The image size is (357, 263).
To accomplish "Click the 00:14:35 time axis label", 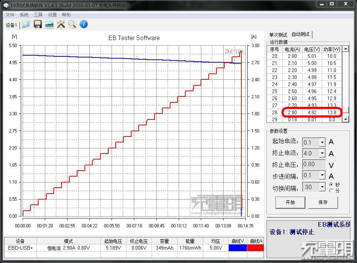I will [245, 226].
